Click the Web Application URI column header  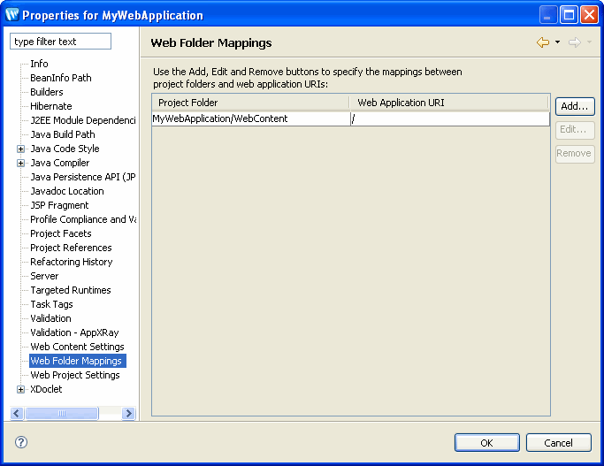448,103
